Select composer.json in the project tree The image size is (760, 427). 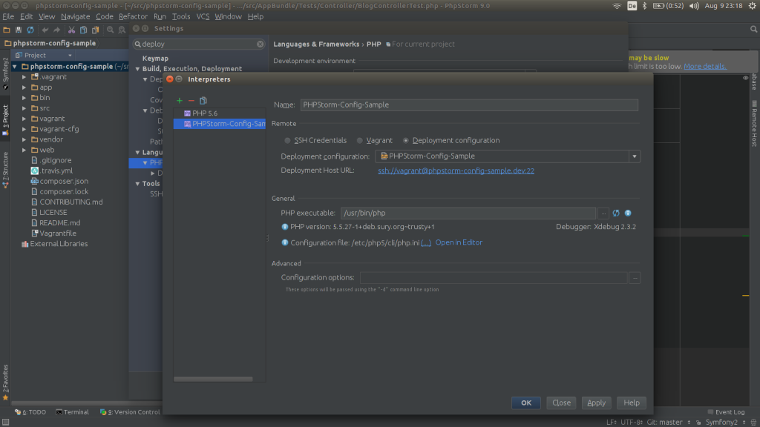[64, 181]
